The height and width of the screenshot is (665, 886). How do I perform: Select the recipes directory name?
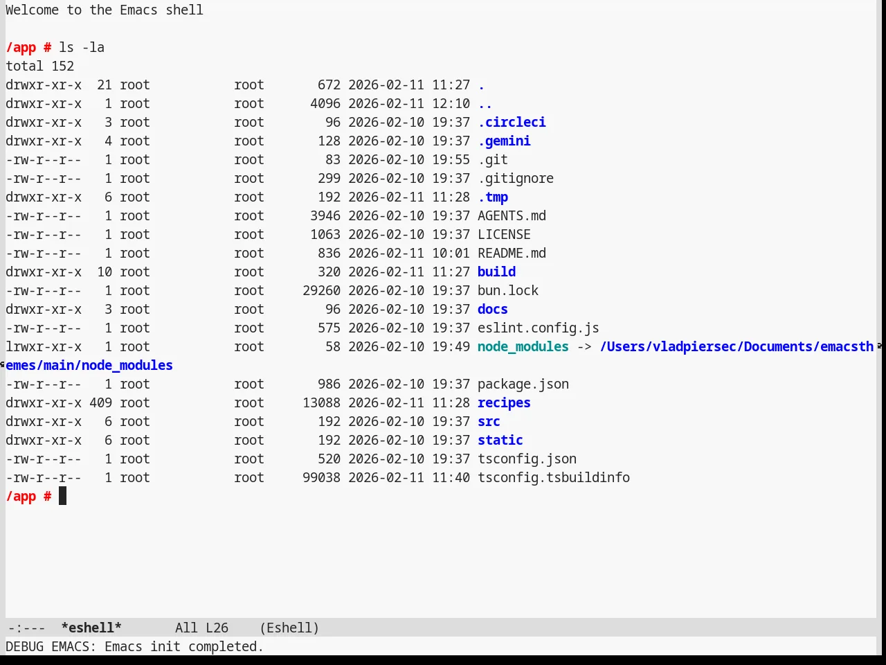point(504,402)
